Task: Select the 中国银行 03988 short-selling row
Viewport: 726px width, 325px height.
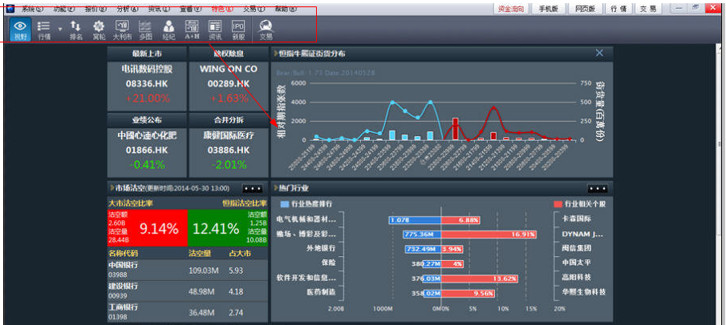Action: pos(188,270)
